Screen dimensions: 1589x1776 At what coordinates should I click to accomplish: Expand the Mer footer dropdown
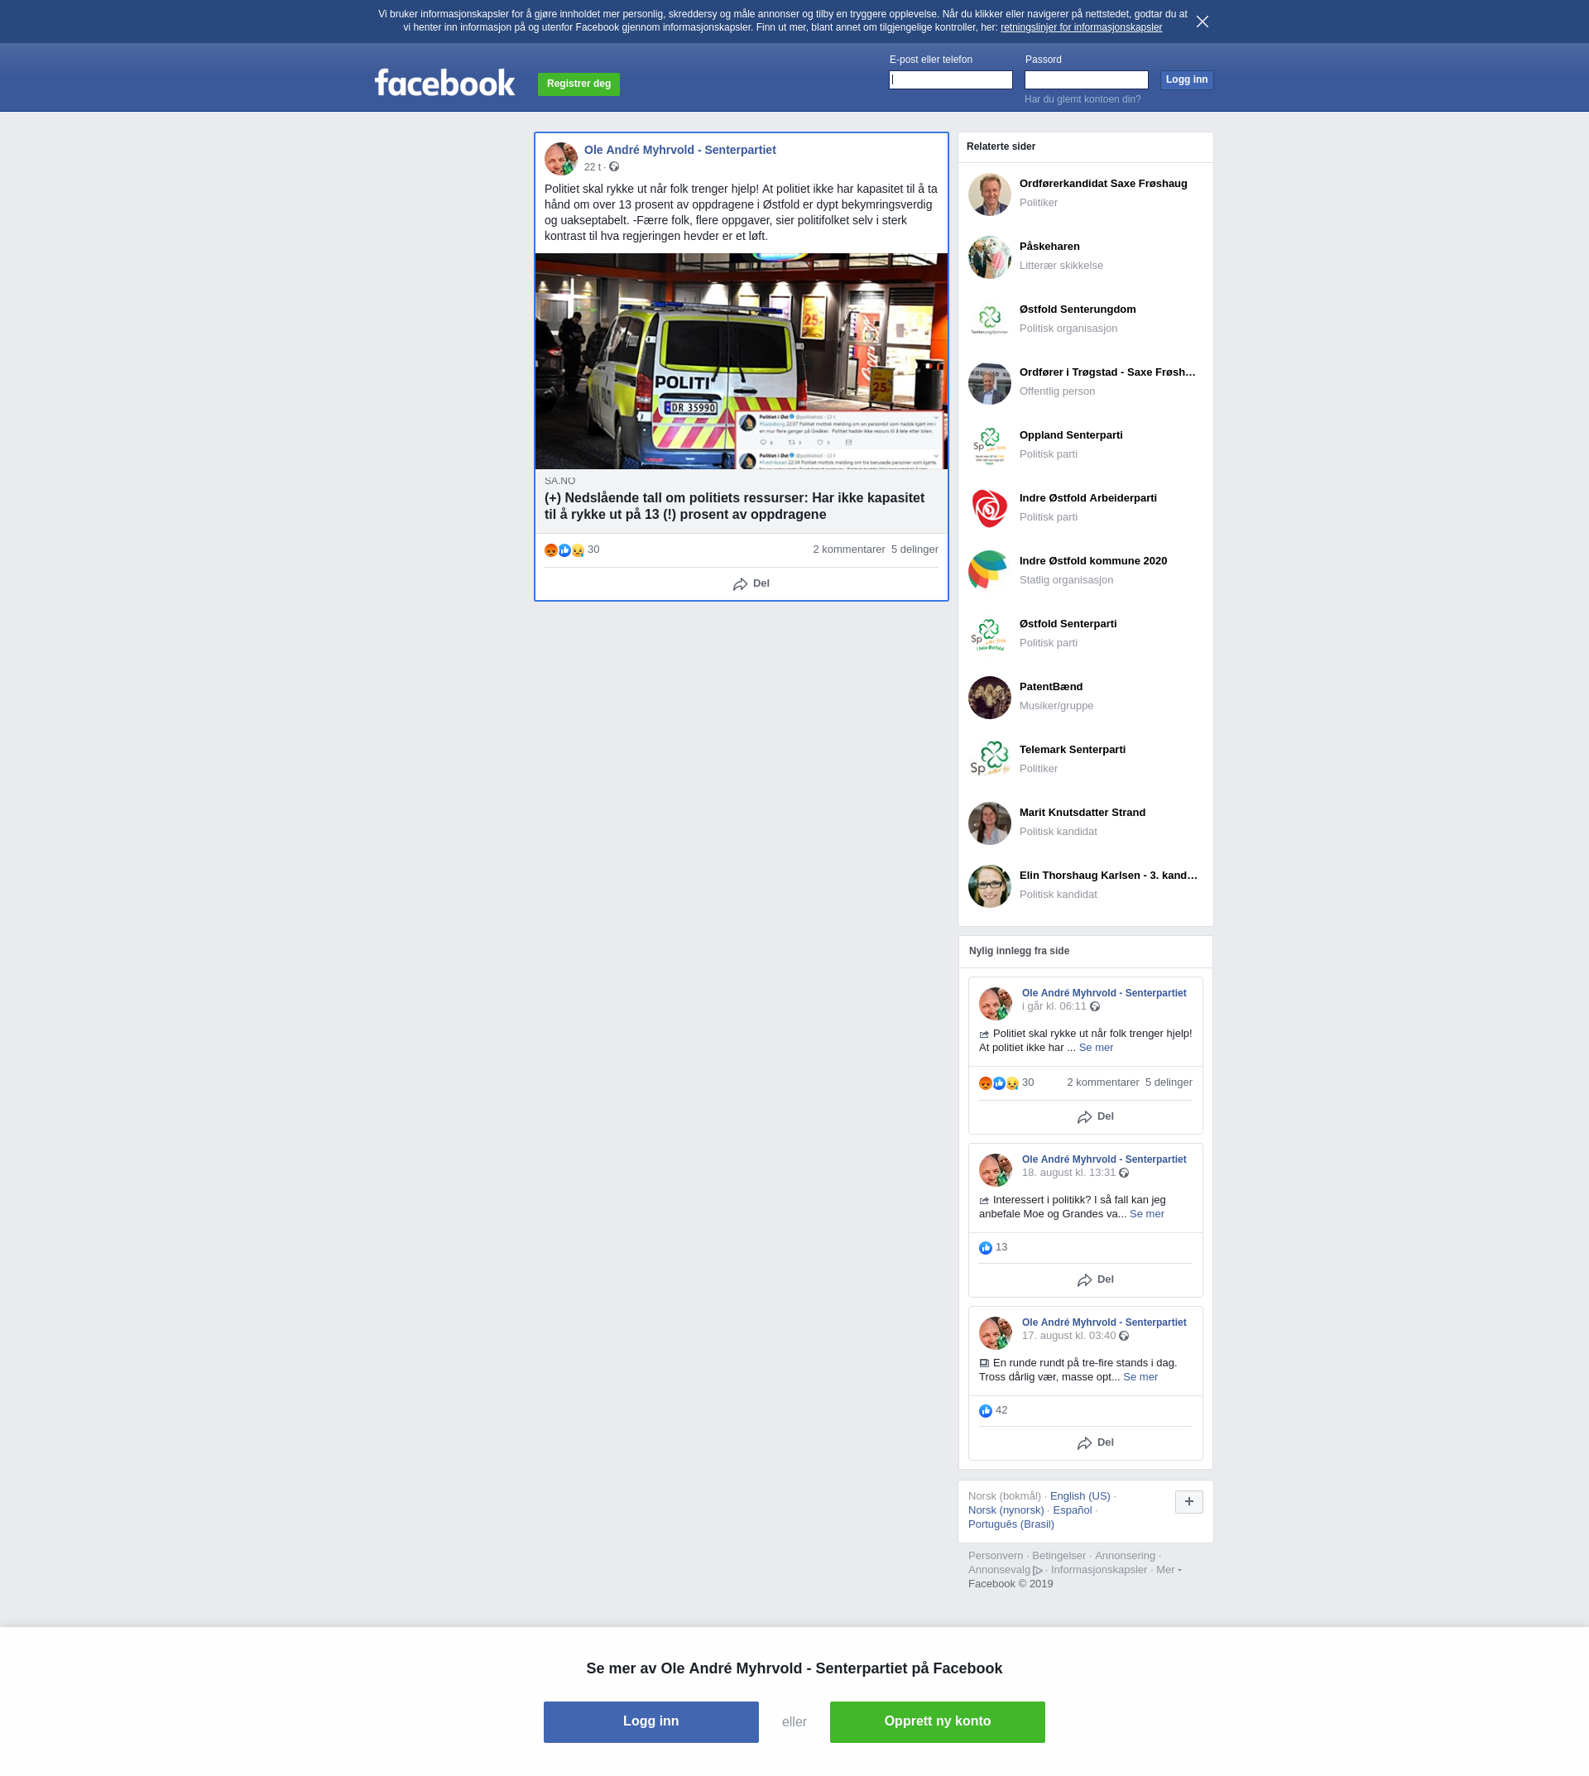tap(1169, 1570)
